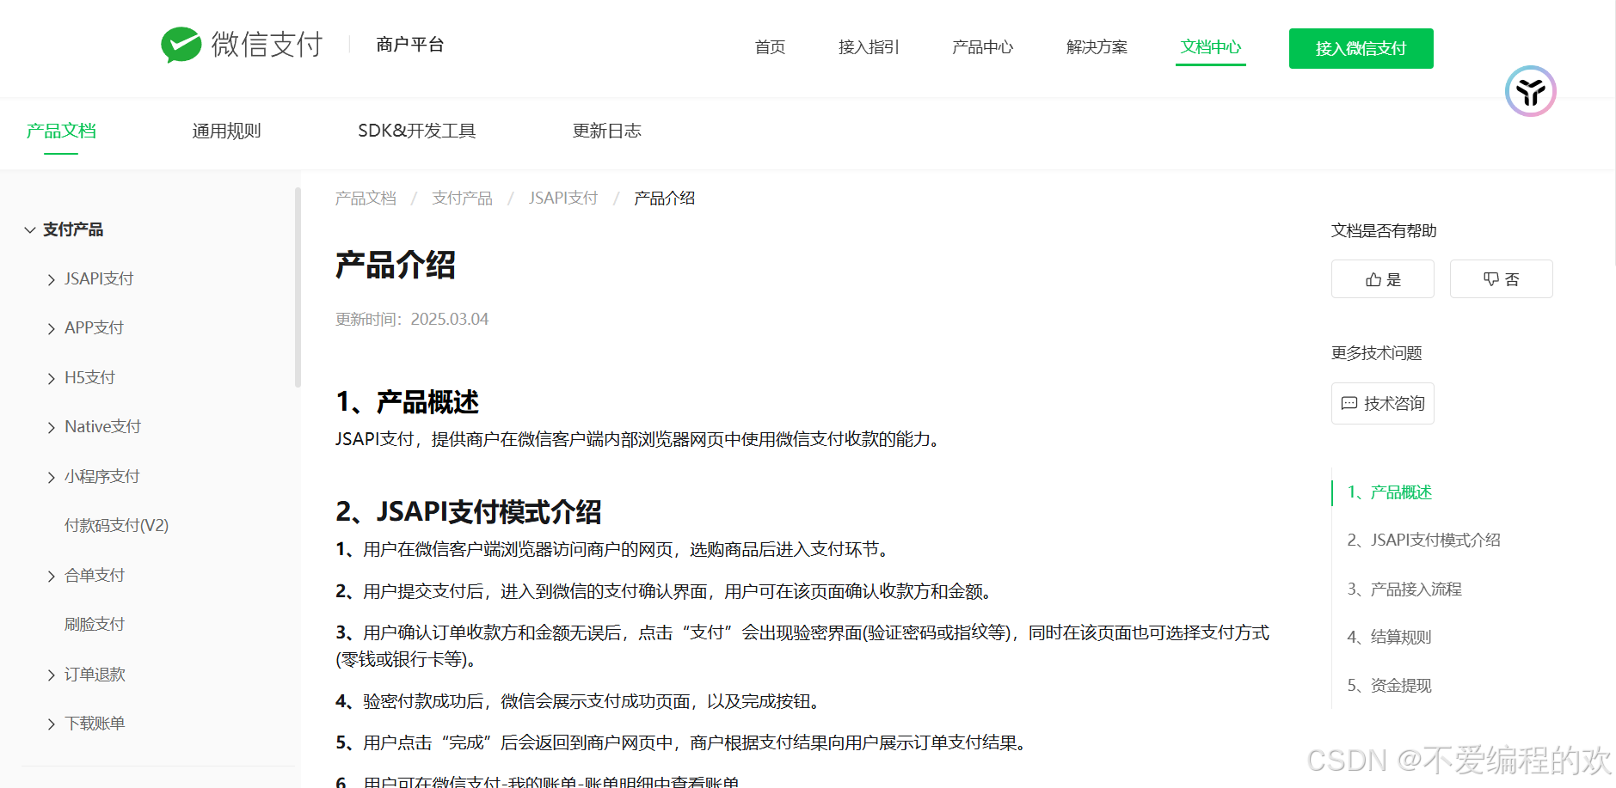
Task: Expand the H5支付 chevron
Action: coord(51,379)
